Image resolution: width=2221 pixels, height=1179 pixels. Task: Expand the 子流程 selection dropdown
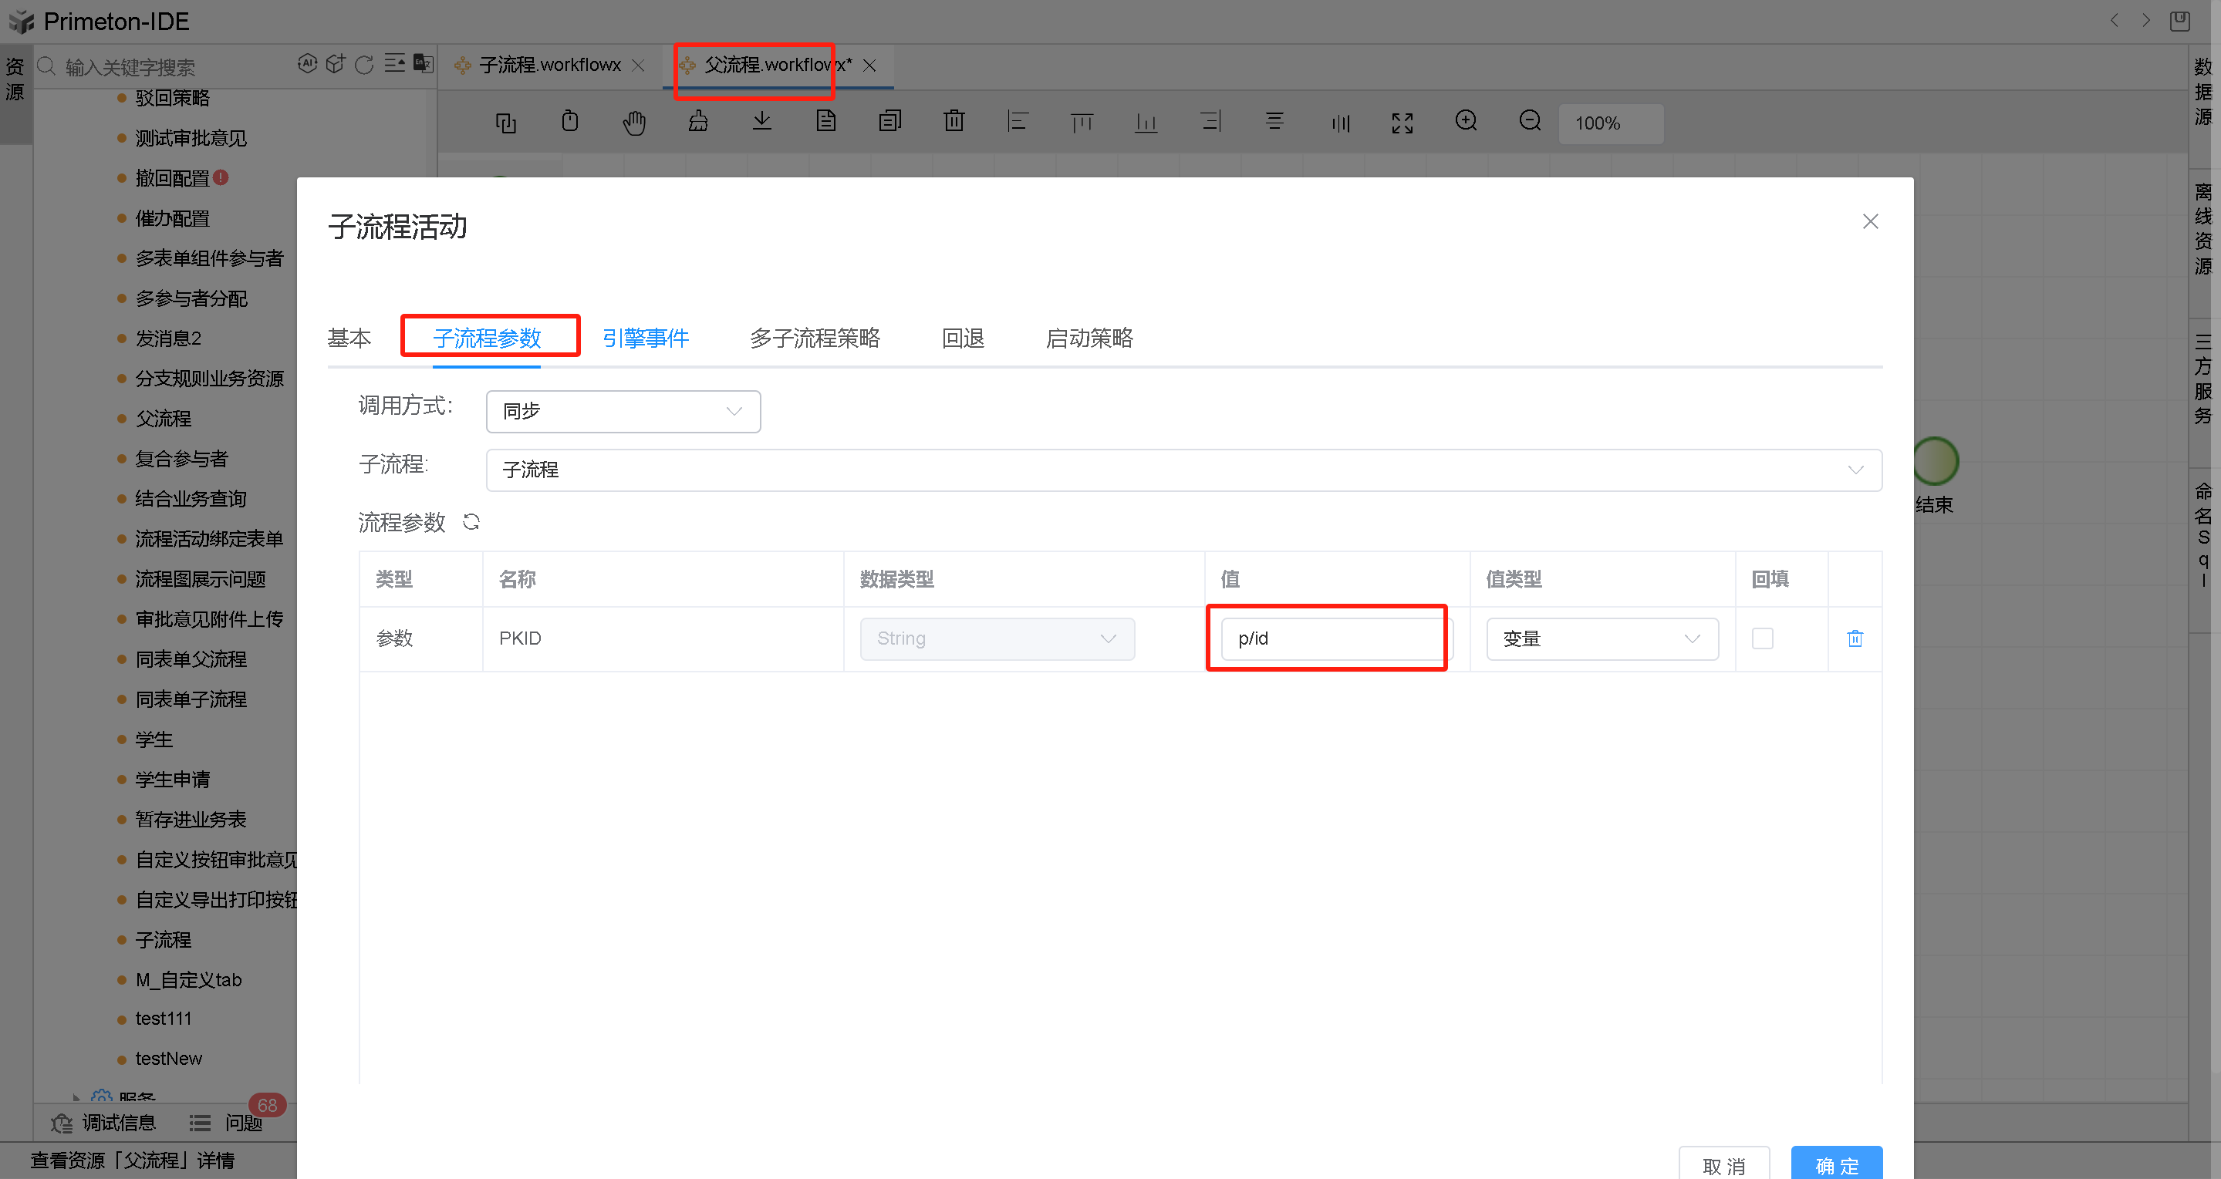[1183, 470]
